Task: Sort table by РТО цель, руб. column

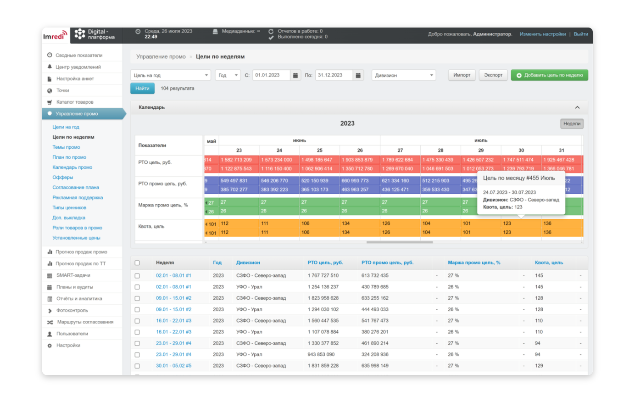Action: 325,263
